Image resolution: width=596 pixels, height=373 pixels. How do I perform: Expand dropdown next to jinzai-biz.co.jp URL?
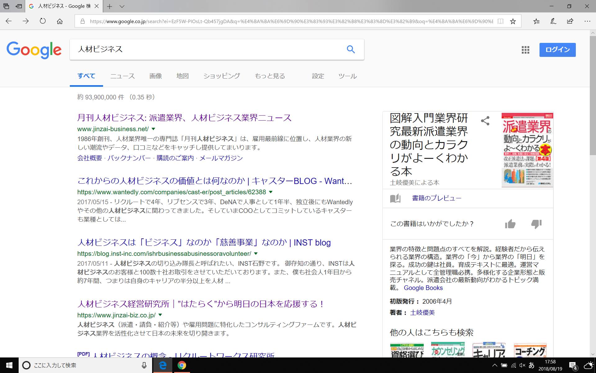[160, 315]
